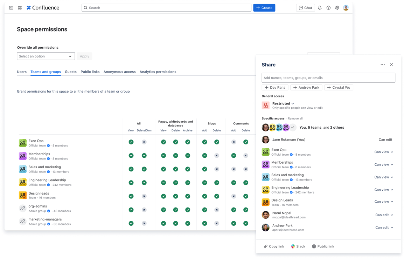Click the blue Create button
The width and height of the screenshot is (404, 258).
click(264, 8)
